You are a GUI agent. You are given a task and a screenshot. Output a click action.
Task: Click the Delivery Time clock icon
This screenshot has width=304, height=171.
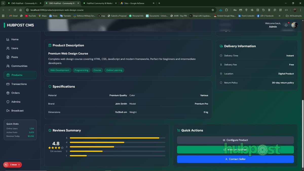click(221, 55)
